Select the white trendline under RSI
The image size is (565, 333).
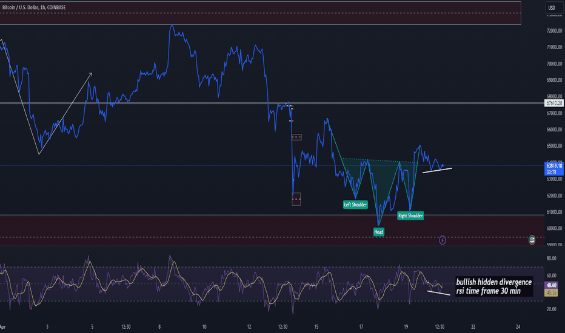(438, 293)
